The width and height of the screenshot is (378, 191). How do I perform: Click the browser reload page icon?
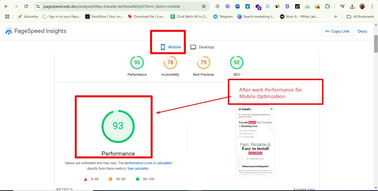pyautogui.click(x=26, y=6)
